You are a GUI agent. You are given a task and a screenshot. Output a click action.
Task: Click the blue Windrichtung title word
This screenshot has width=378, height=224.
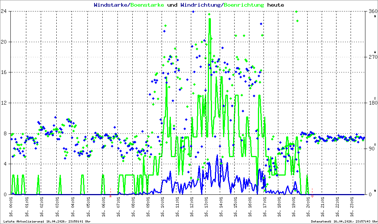[200, 5]
